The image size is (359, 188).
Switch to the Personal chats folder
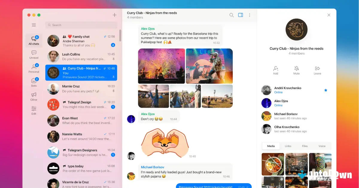34,68
